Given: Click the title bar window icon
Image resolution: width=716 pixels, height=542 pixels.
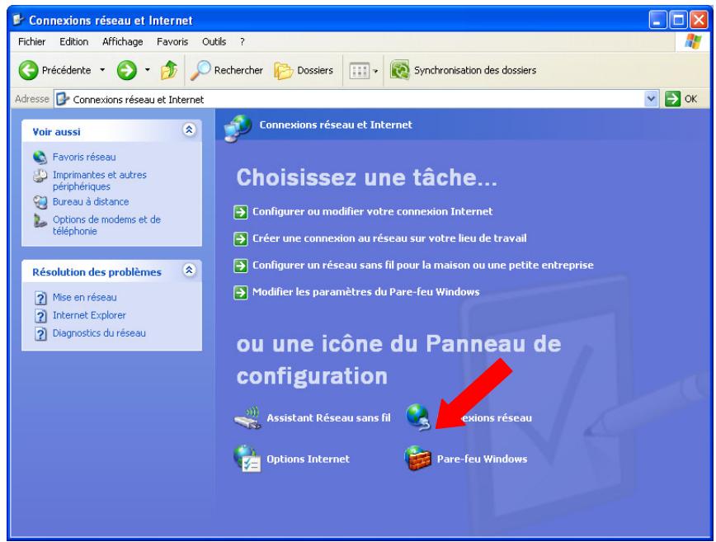Looking at the screenshot, I should pyautogui.click(x=18, y=20).
